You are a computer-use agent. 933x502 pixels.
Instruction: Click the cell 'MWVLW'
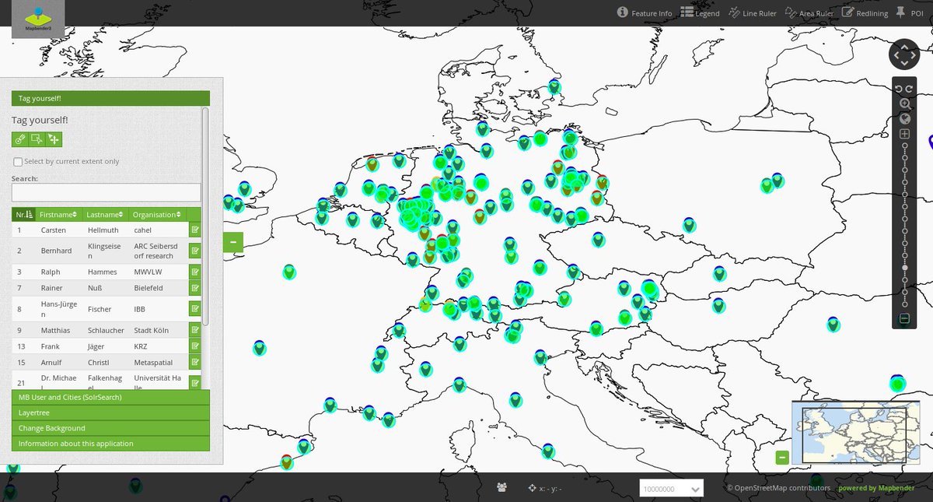point(146,272)
